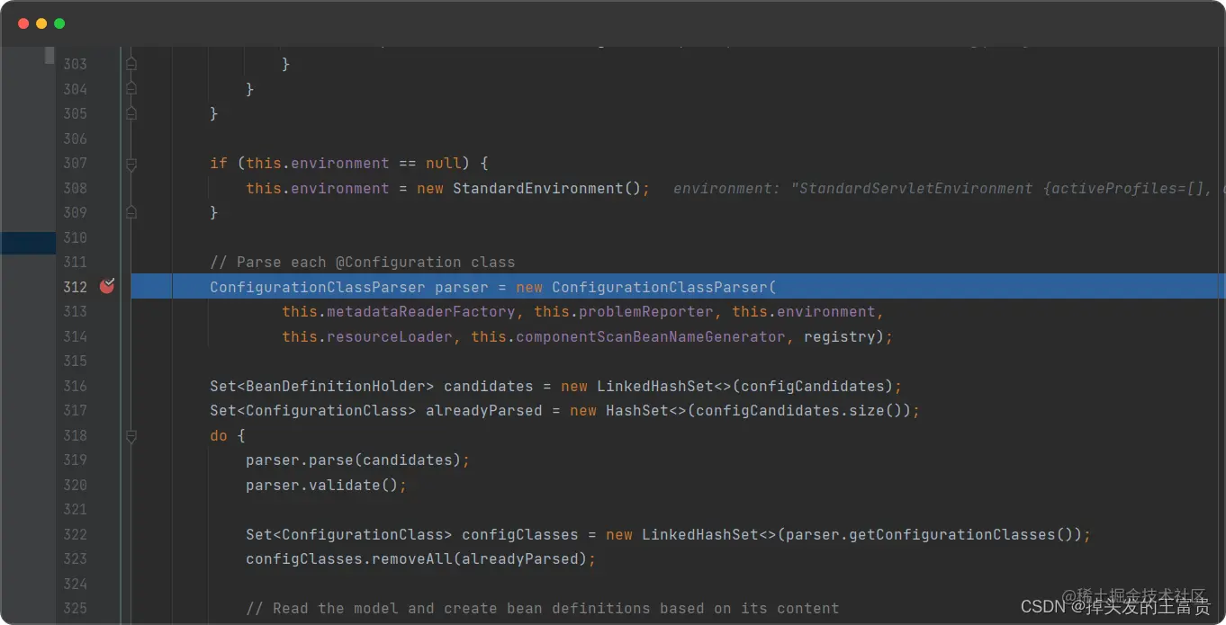
Task: Click parser.getConfigurationClasses() on line 322
Action: click(930, 534)
